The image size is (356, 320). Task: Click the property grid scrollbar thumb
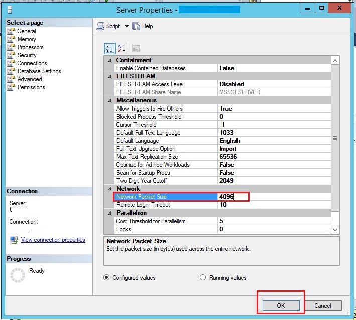(335, 138)
